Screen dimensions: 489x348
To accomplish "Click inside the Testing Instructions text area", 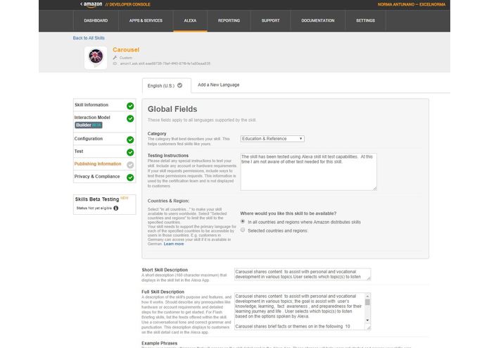I will click(308, 172).
